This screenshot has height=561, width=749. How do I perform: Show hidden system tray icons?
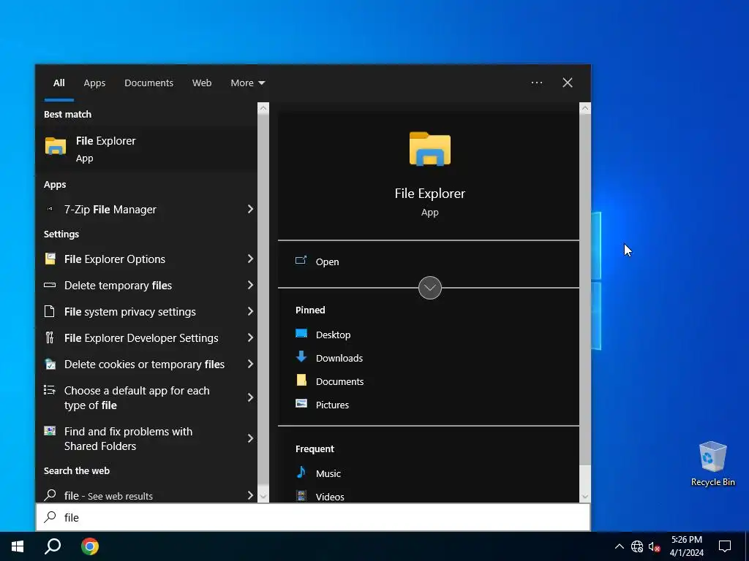tap(619, 546)
